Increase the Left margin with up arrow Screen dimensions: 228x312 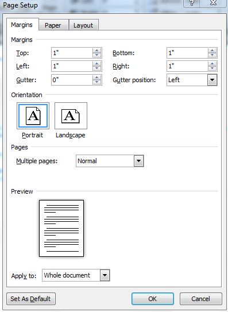(96, 64)
